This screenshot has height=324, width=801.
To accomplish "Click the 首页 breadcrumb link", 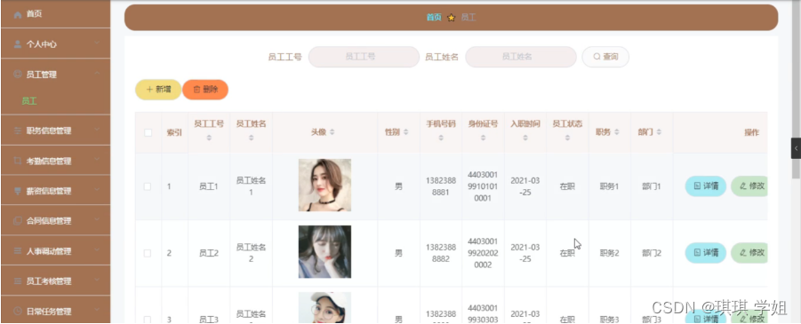I will [x=434, y=18].
